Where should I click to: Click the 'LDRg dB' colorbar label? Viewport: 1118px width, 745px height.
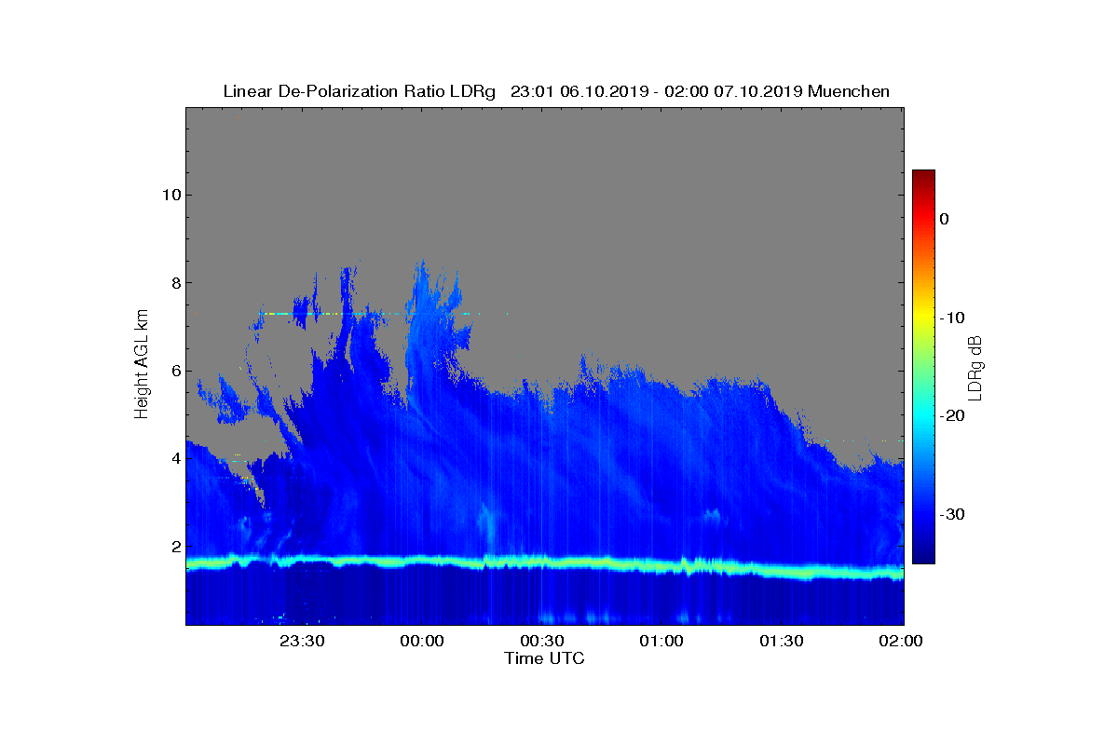(975, 370)
